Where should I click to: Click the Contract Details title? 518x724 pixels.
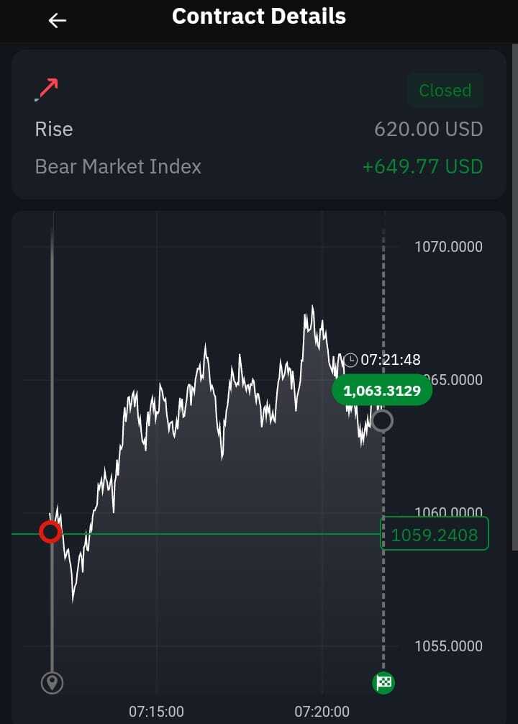pyautogui.click(x=259, y=17)
